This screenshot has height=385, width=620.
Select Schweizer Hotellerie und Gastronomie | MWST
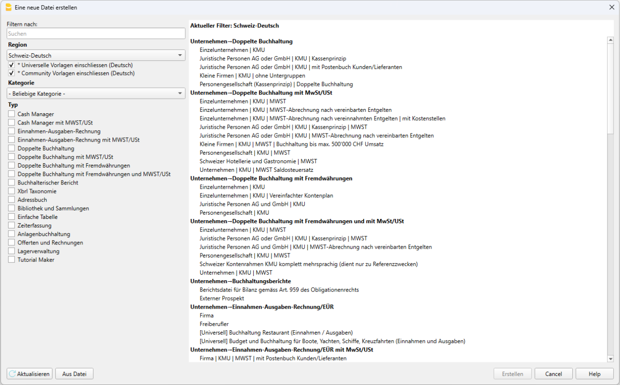pyautogui.click(x=258, y=161)
